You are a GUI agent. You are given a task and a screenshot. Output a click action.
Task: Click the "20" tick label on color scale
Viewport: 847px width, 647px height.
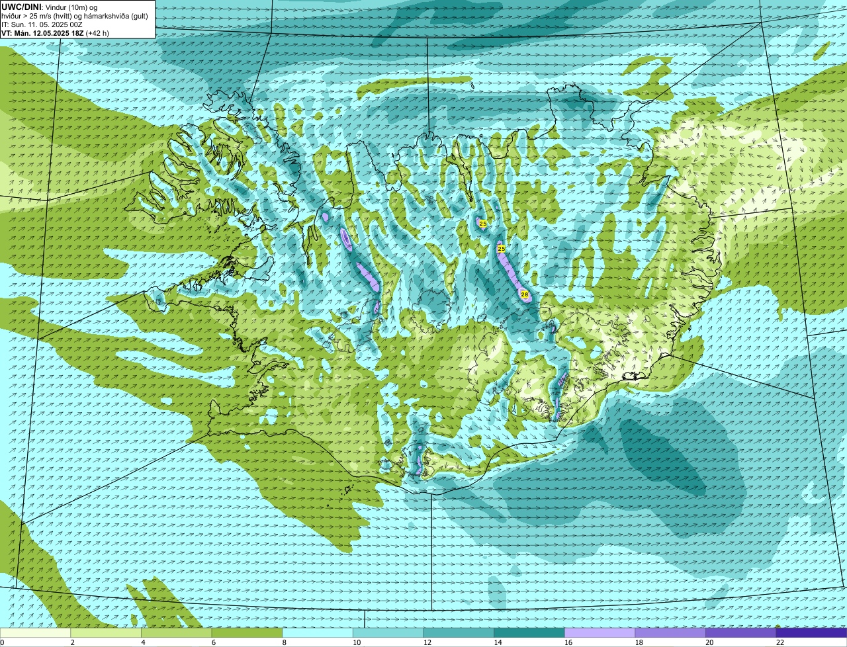709,642
